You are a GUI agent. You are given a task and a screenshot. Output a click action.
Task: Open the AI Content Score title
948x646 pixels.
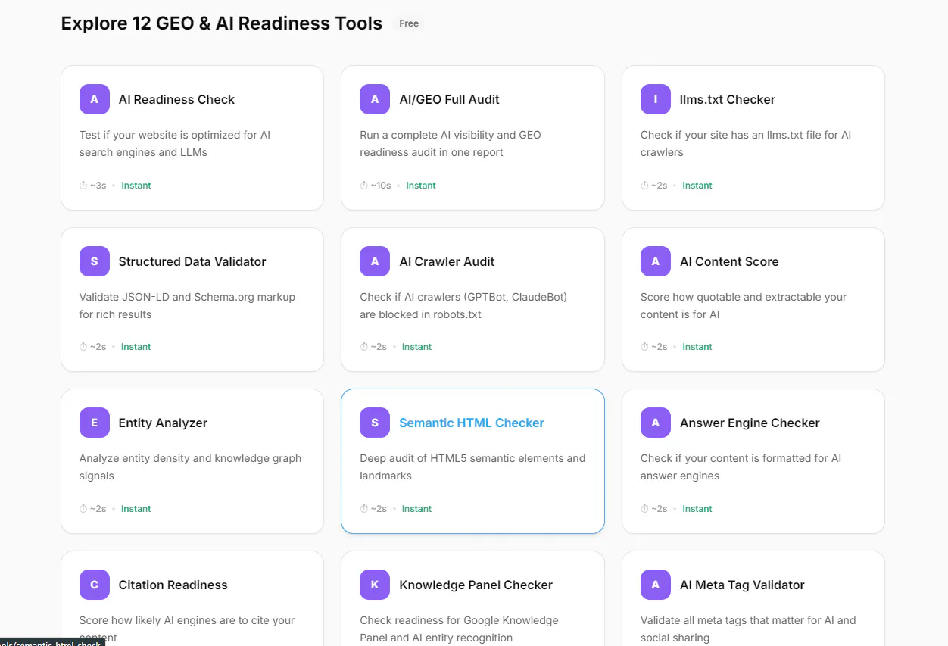point(729,261)
